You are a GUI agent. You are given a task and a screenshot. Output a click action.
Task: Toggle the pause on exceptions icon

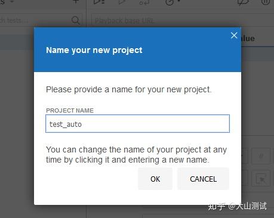point(266,2)
